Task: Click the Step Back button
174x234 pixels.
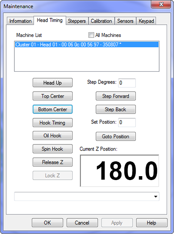Action: [116, 109]
